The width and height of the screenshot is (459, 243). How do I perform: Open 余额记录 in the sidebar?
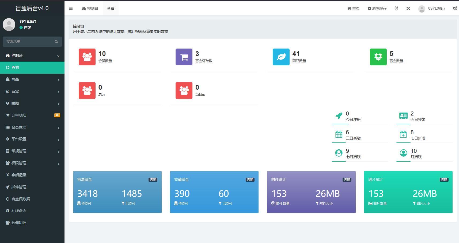pos(32,175)
